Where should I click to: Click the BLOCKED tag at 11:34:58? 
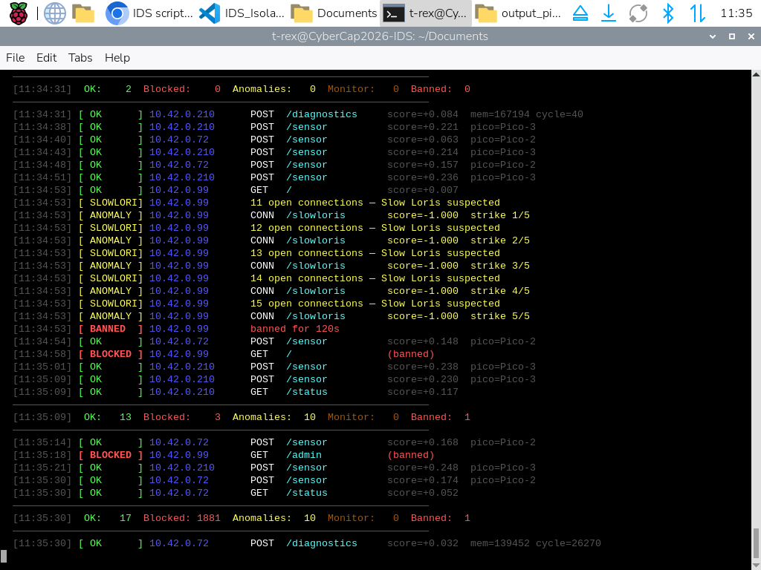[x=111, y=354]
